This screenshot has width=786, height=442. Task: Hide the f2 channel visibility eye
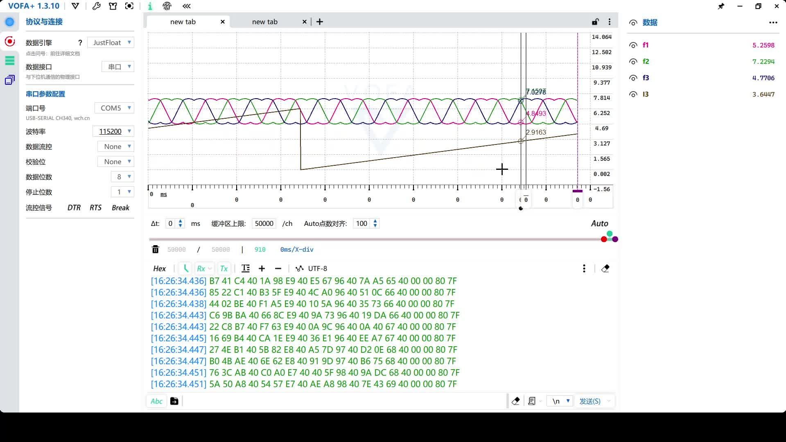pos(633,61)
